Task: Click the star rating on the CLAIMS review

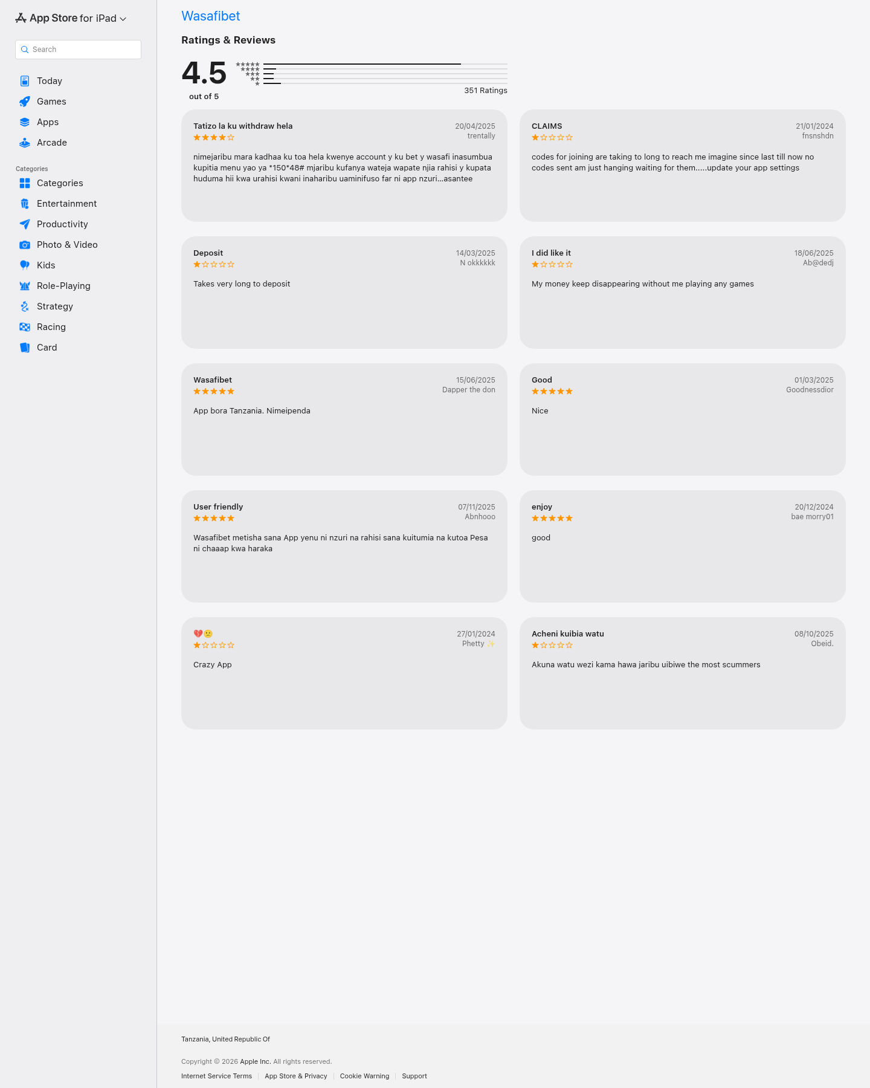Action: pos(552,138)
